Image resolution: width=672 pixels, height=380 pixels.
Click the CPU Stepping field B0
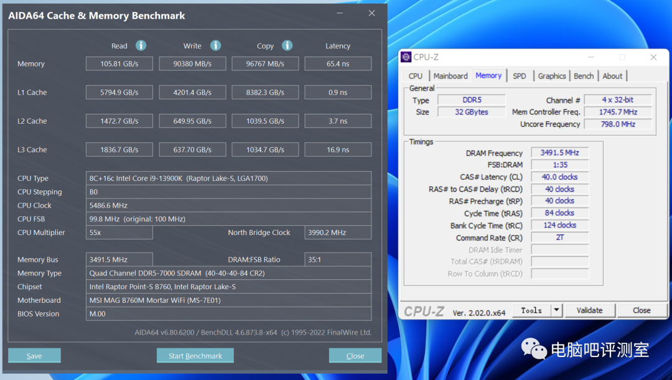228,192
